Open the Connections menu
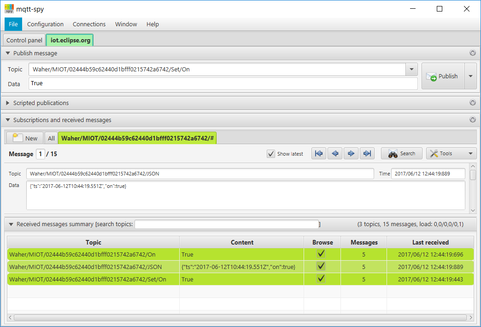The width and height of the screenshot is (481, 327). coord(89,24)
